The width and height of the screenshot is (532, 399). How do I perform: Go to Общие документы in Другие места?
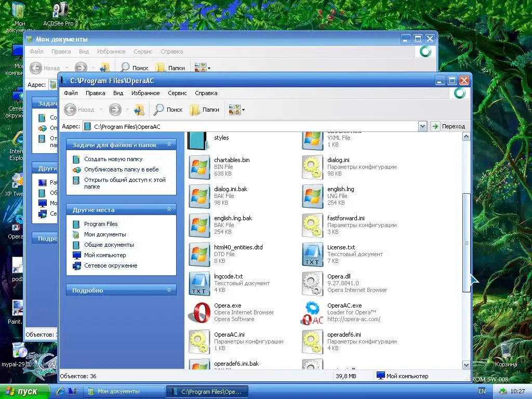click(x=109, y=245)
